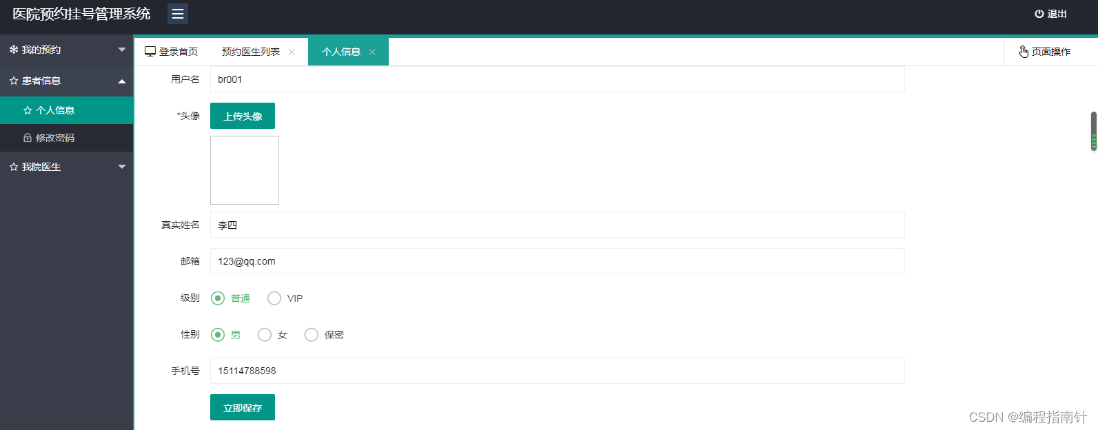The image size is (1098, 430).
Task: Click the 真实姓名 input field
Action: (x=558, y=225)
